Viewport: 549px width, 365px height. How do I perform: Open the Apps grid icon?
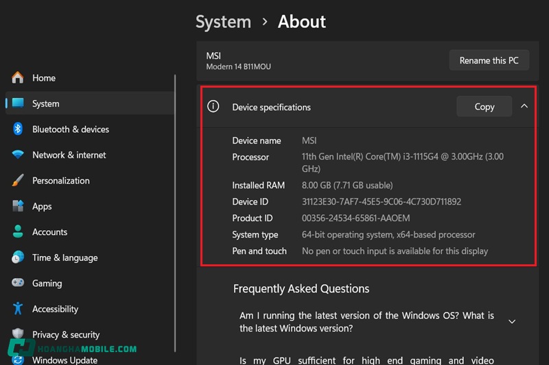(x=18, y=206)
